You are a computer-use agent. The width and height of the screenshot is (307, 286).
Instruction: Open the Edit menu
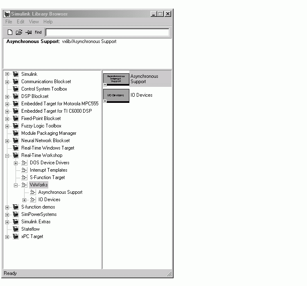coord(20,22)
